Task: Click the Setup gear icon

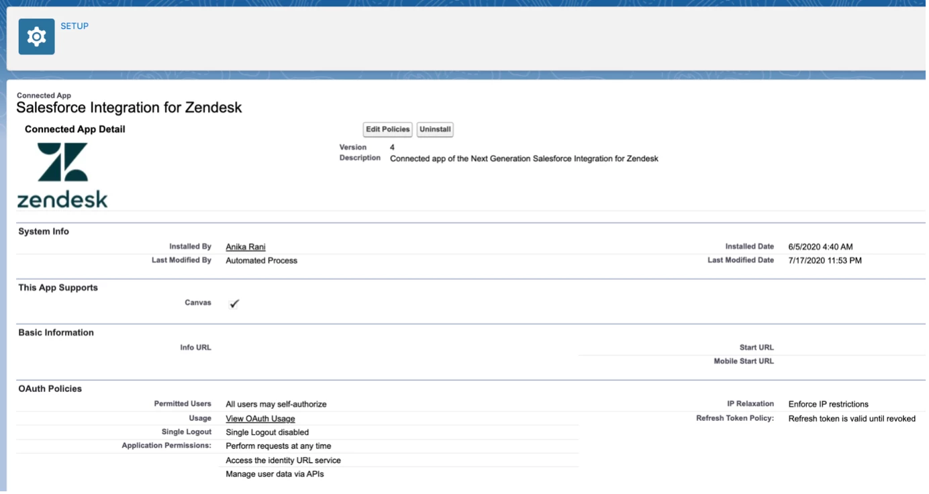Action: (36, 37)
